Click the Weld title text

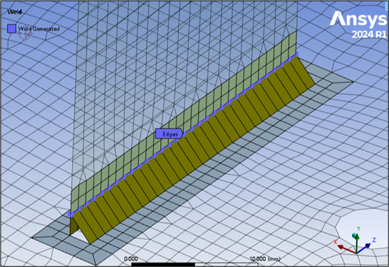[x=15, y=12]
